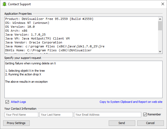Screen dimensions: 167x129
Task: Close the Contact Support dialog
Action: click(x=163, y=4)
